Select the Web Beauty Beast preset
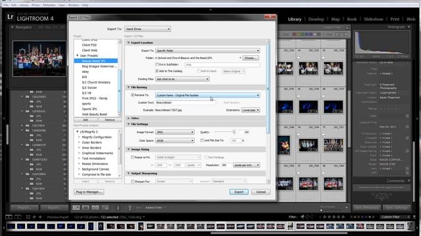The image size is (421, 236). tap(95, 114)
